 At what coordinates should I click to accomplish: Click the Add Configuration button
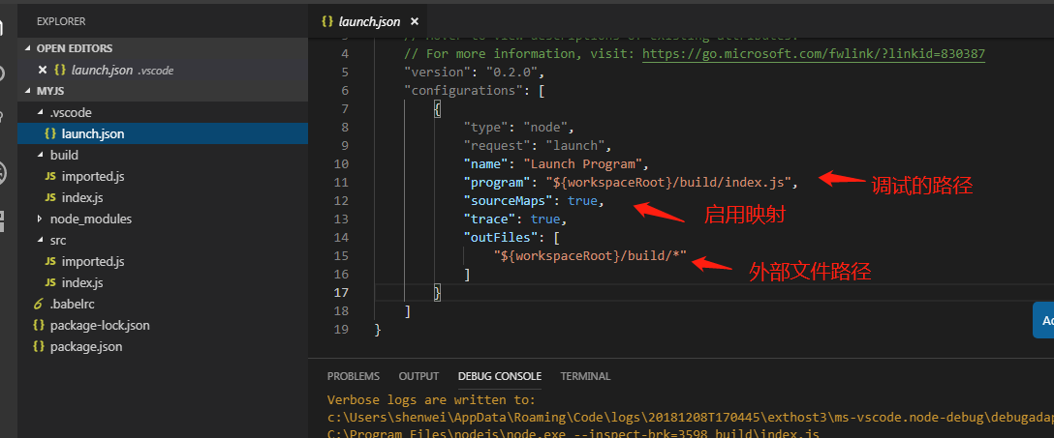(1043, 320)
